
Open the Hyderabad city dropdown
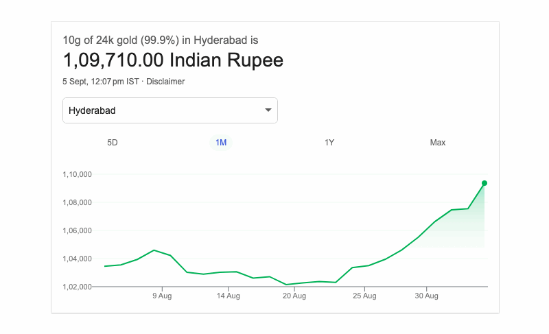point(170,110)
